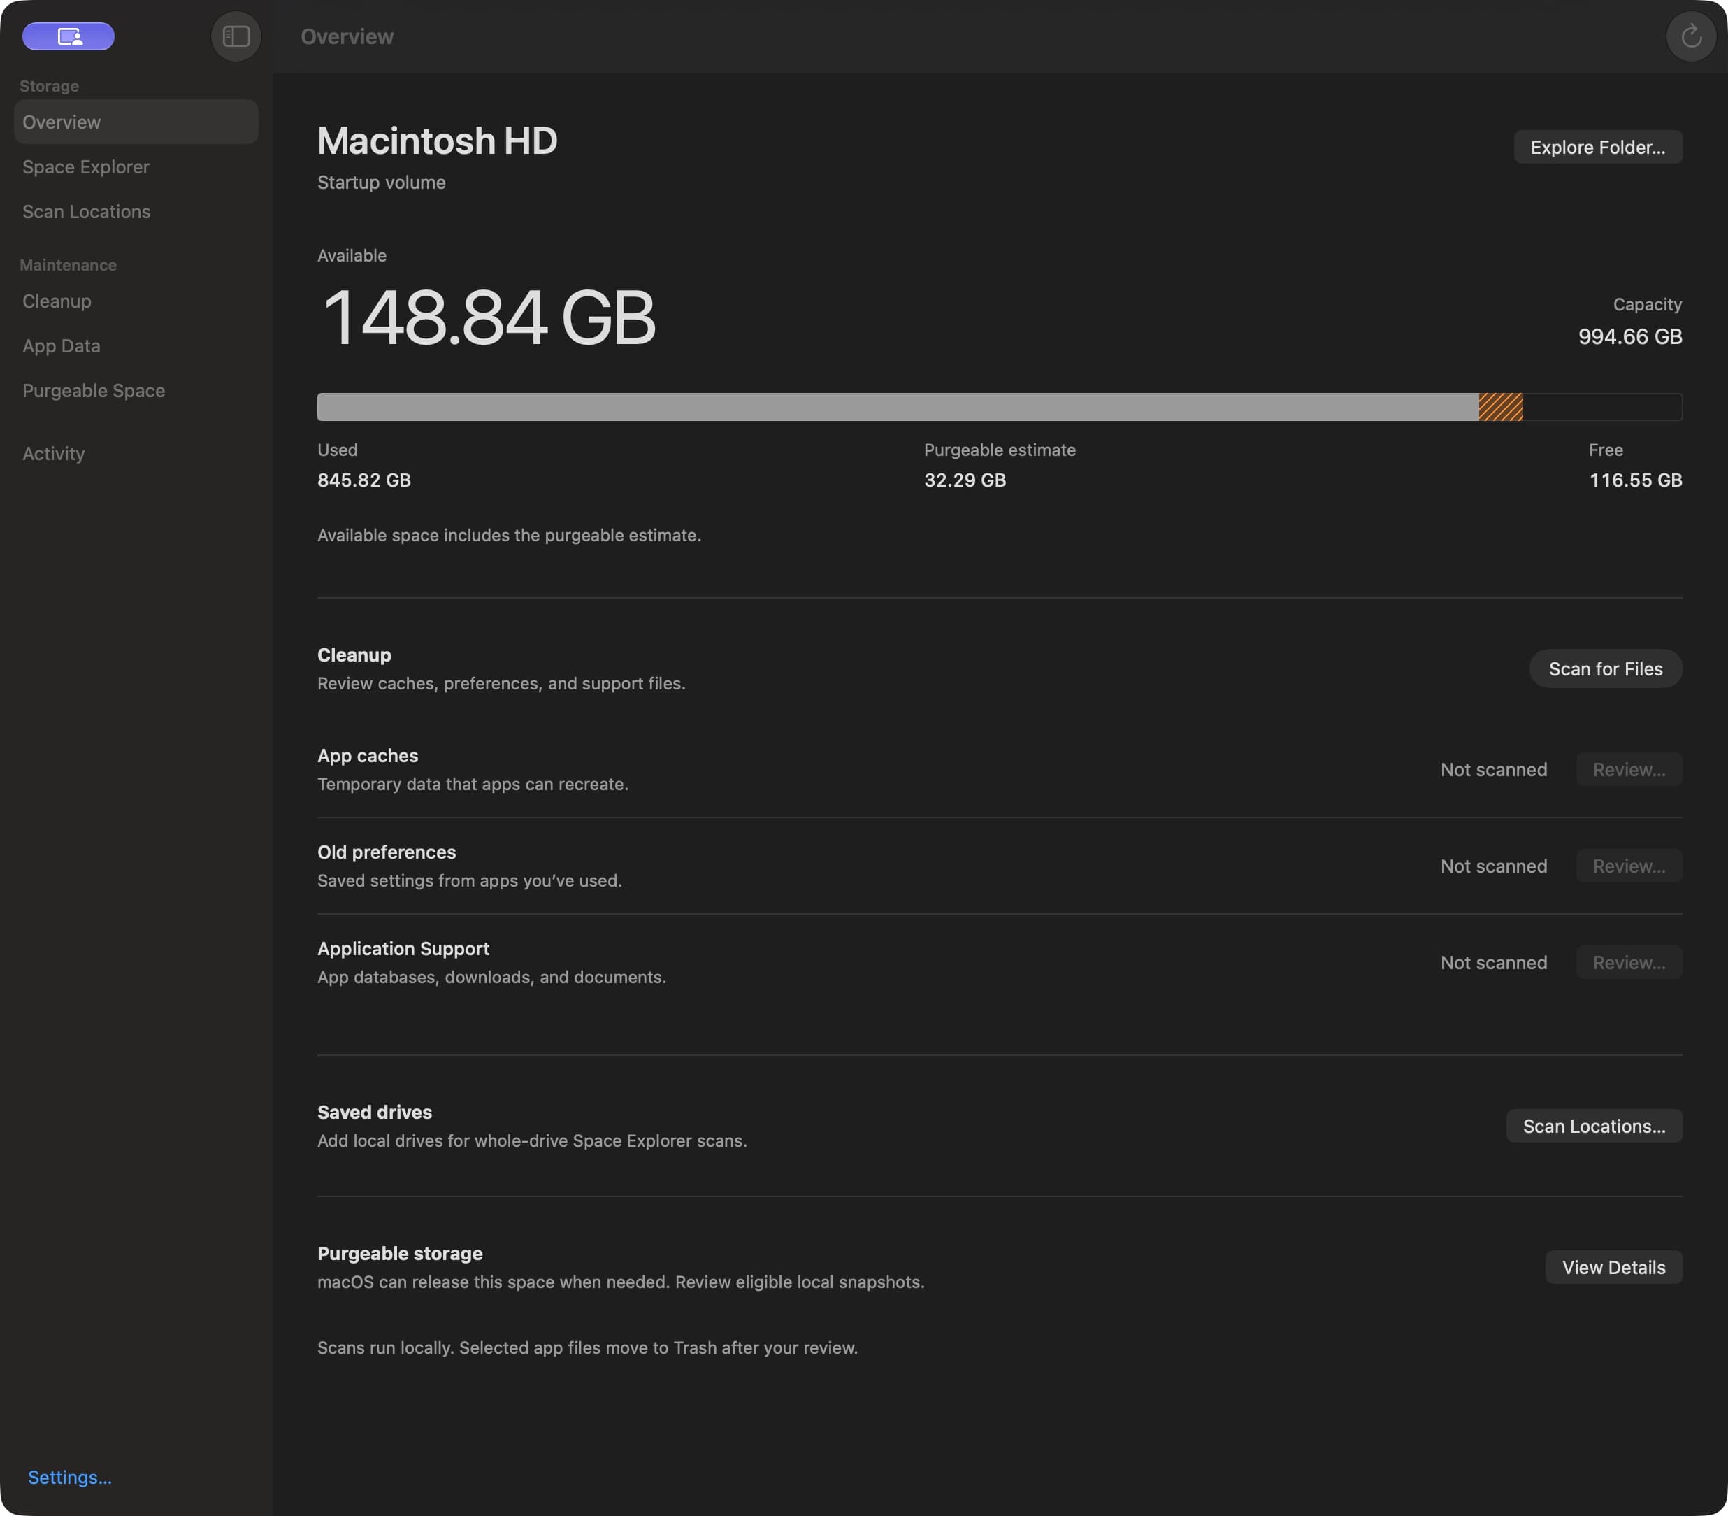Open the Settings… link
Image resolution: width=1728 pixels, height=1516 pixels.
[x=69, y=1477]
